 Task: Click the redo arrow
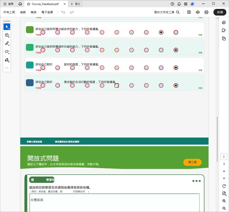point(72,12)
